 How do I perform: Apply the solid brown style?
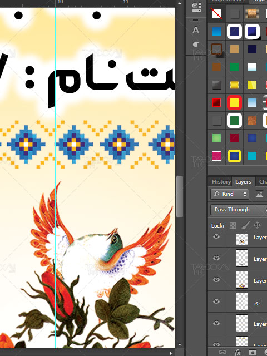click(x=216, y=67)
